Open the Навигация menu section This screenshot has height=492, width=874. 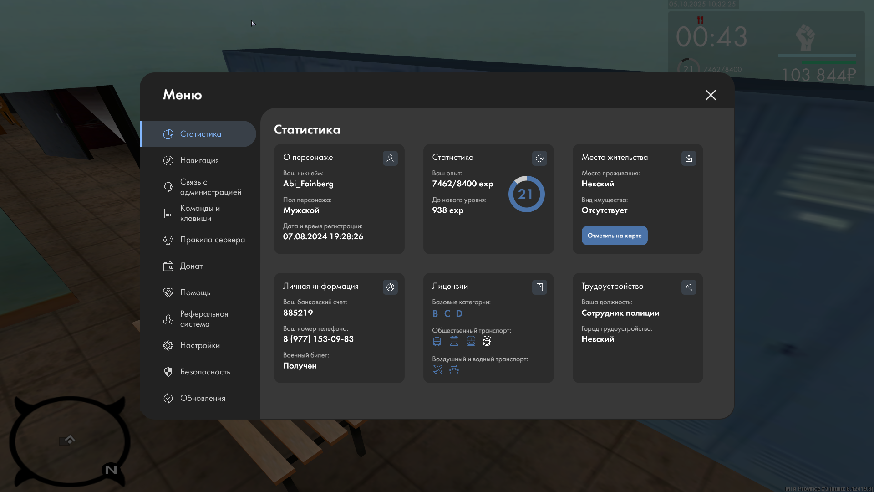click(199, 160)
